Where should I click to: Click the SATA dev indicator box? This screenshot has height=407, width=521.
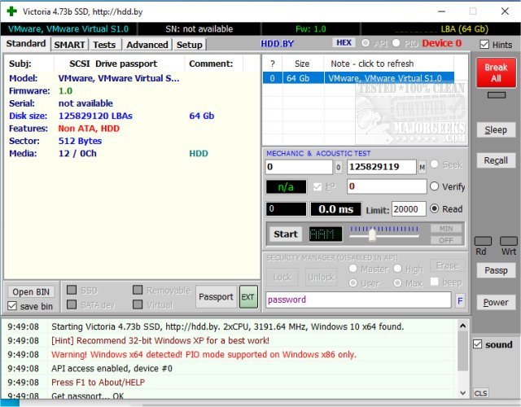72,304
